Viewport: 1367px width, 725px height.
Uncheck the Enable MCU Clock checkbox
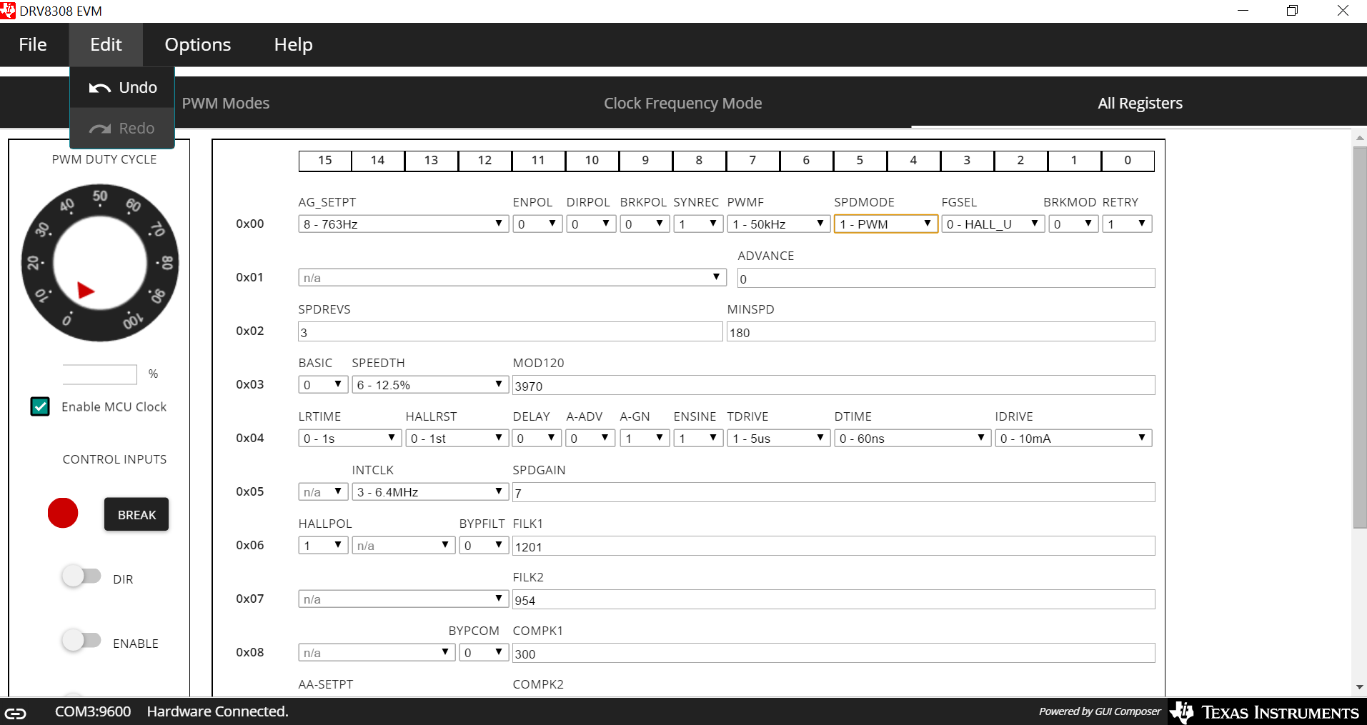(x=40, y=406)
